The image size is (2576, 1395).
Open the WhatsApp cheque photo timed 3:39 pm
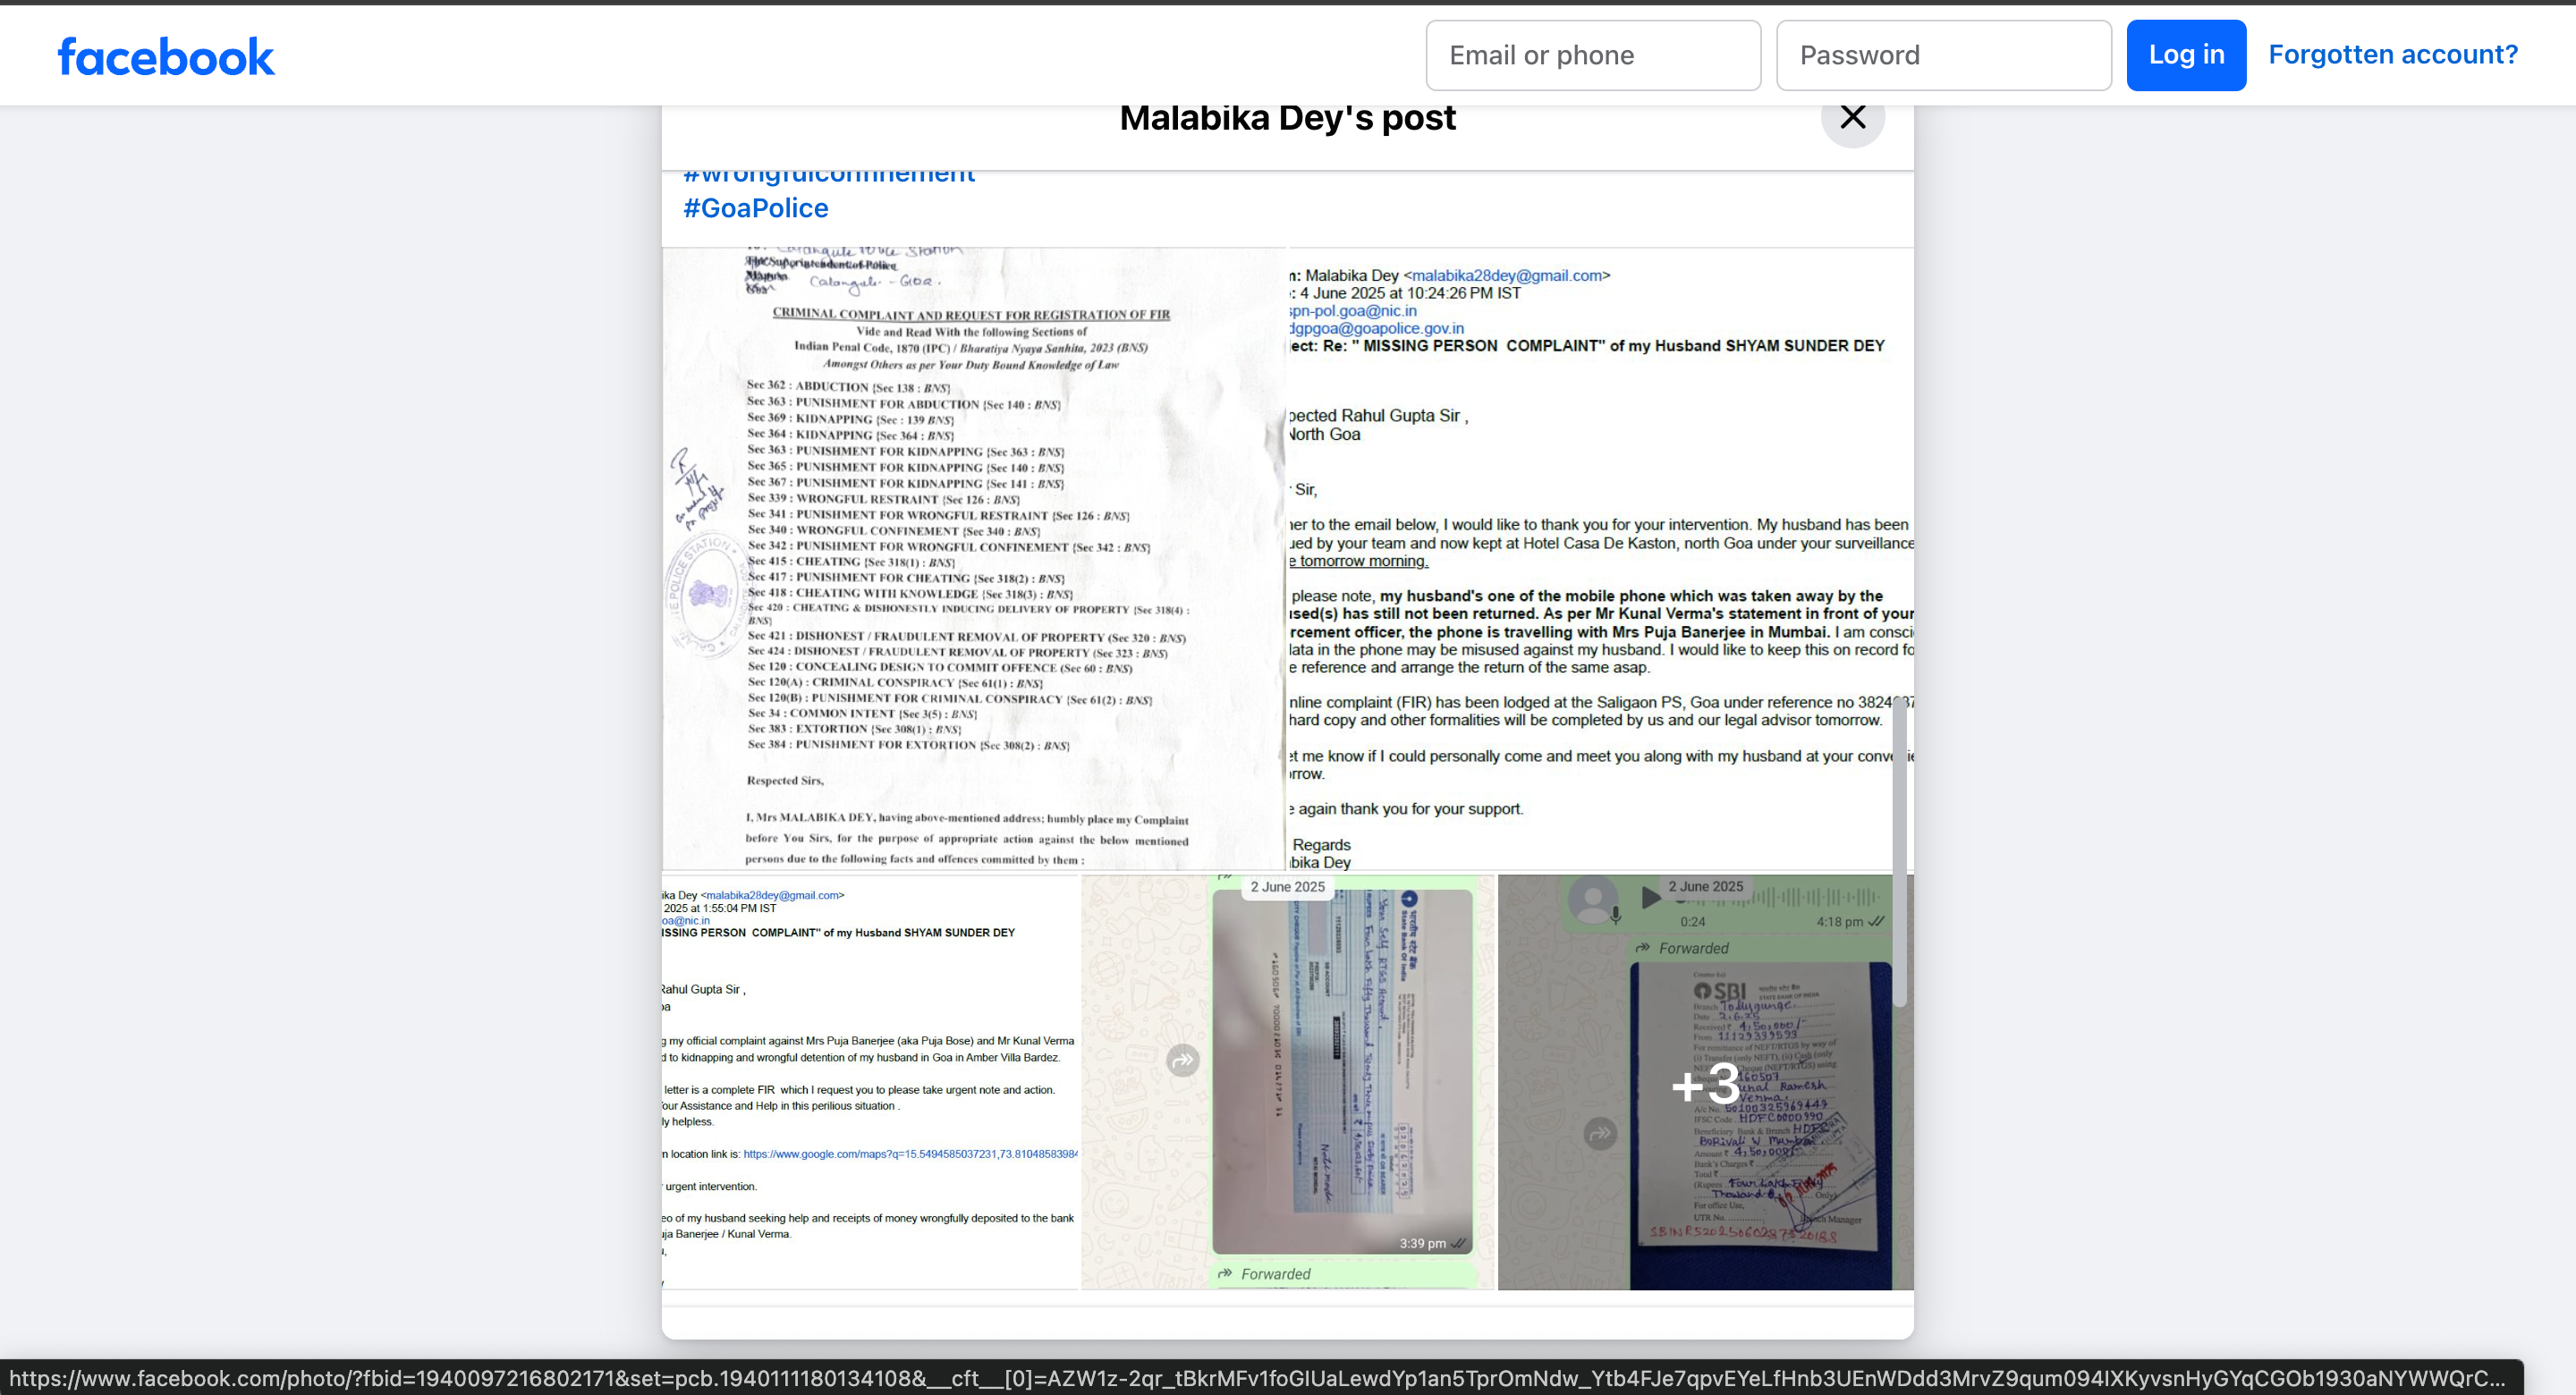(1288, 1082)
